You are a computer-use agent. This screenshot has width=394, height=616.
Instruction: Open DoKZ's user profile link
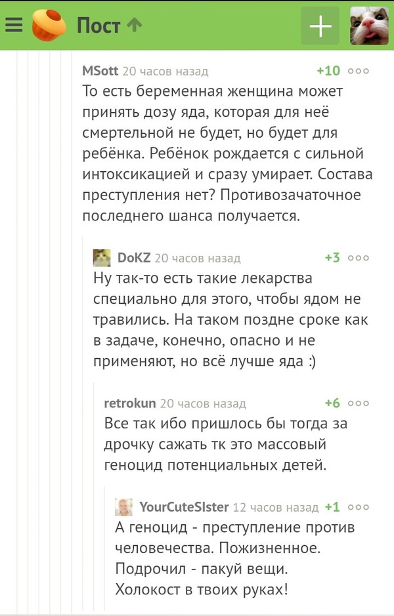pyautogui.click(x=134, y=258)
